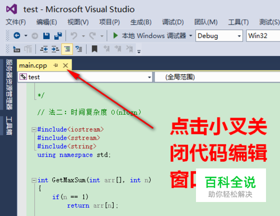This screenshot has height=216, width=280.
Task: Open the 编辑(E) menu
Action: (46, 22)
